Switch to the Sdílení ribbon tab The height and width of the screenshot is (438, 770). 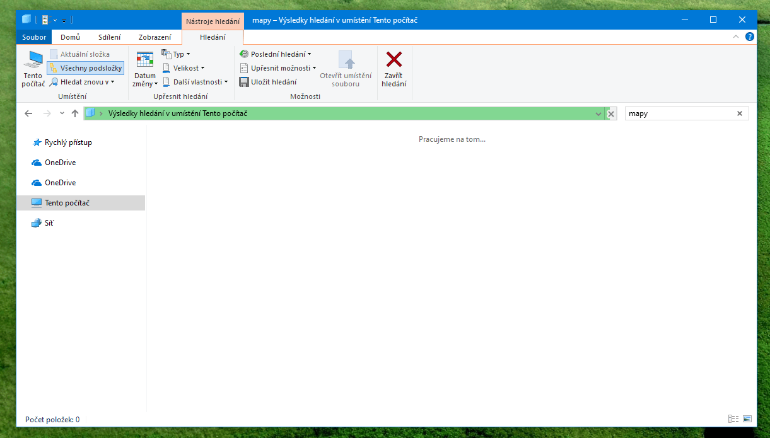pyautogui.click(x=110, y=37)
